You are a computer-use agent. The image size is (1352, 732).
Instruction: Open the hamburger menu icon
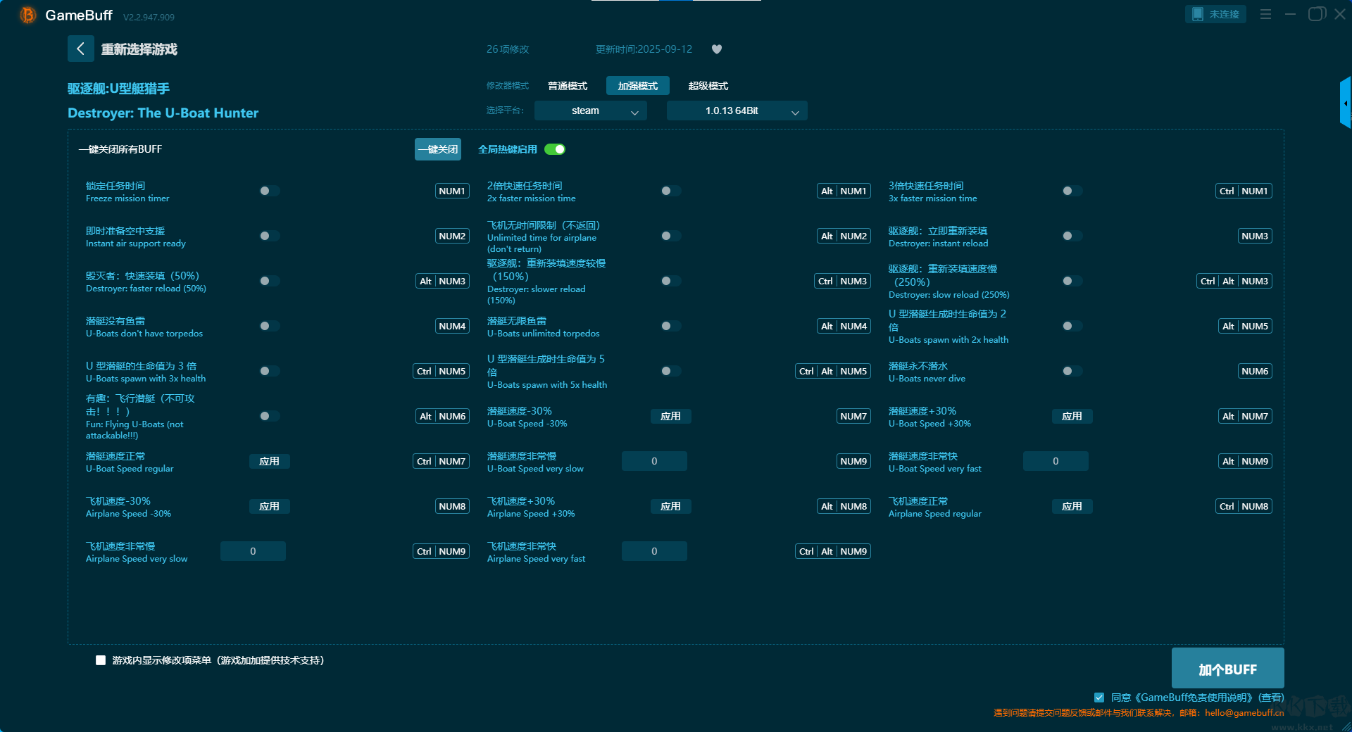pyautogui.click(x=1265, y=14)
